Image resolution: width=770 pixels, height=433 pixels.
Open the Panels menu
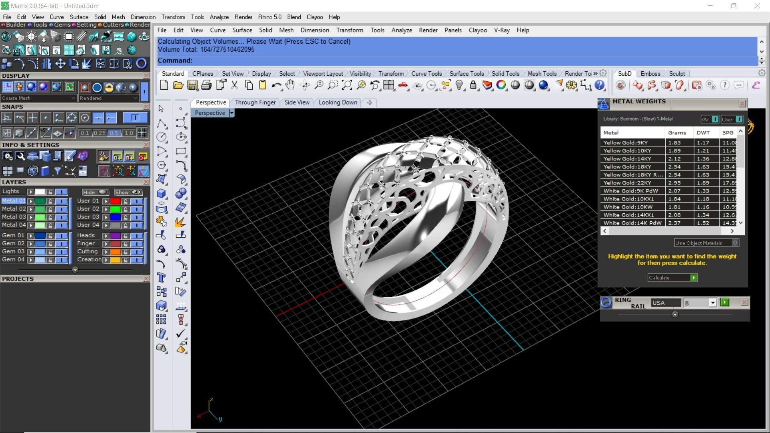(453, 30)
